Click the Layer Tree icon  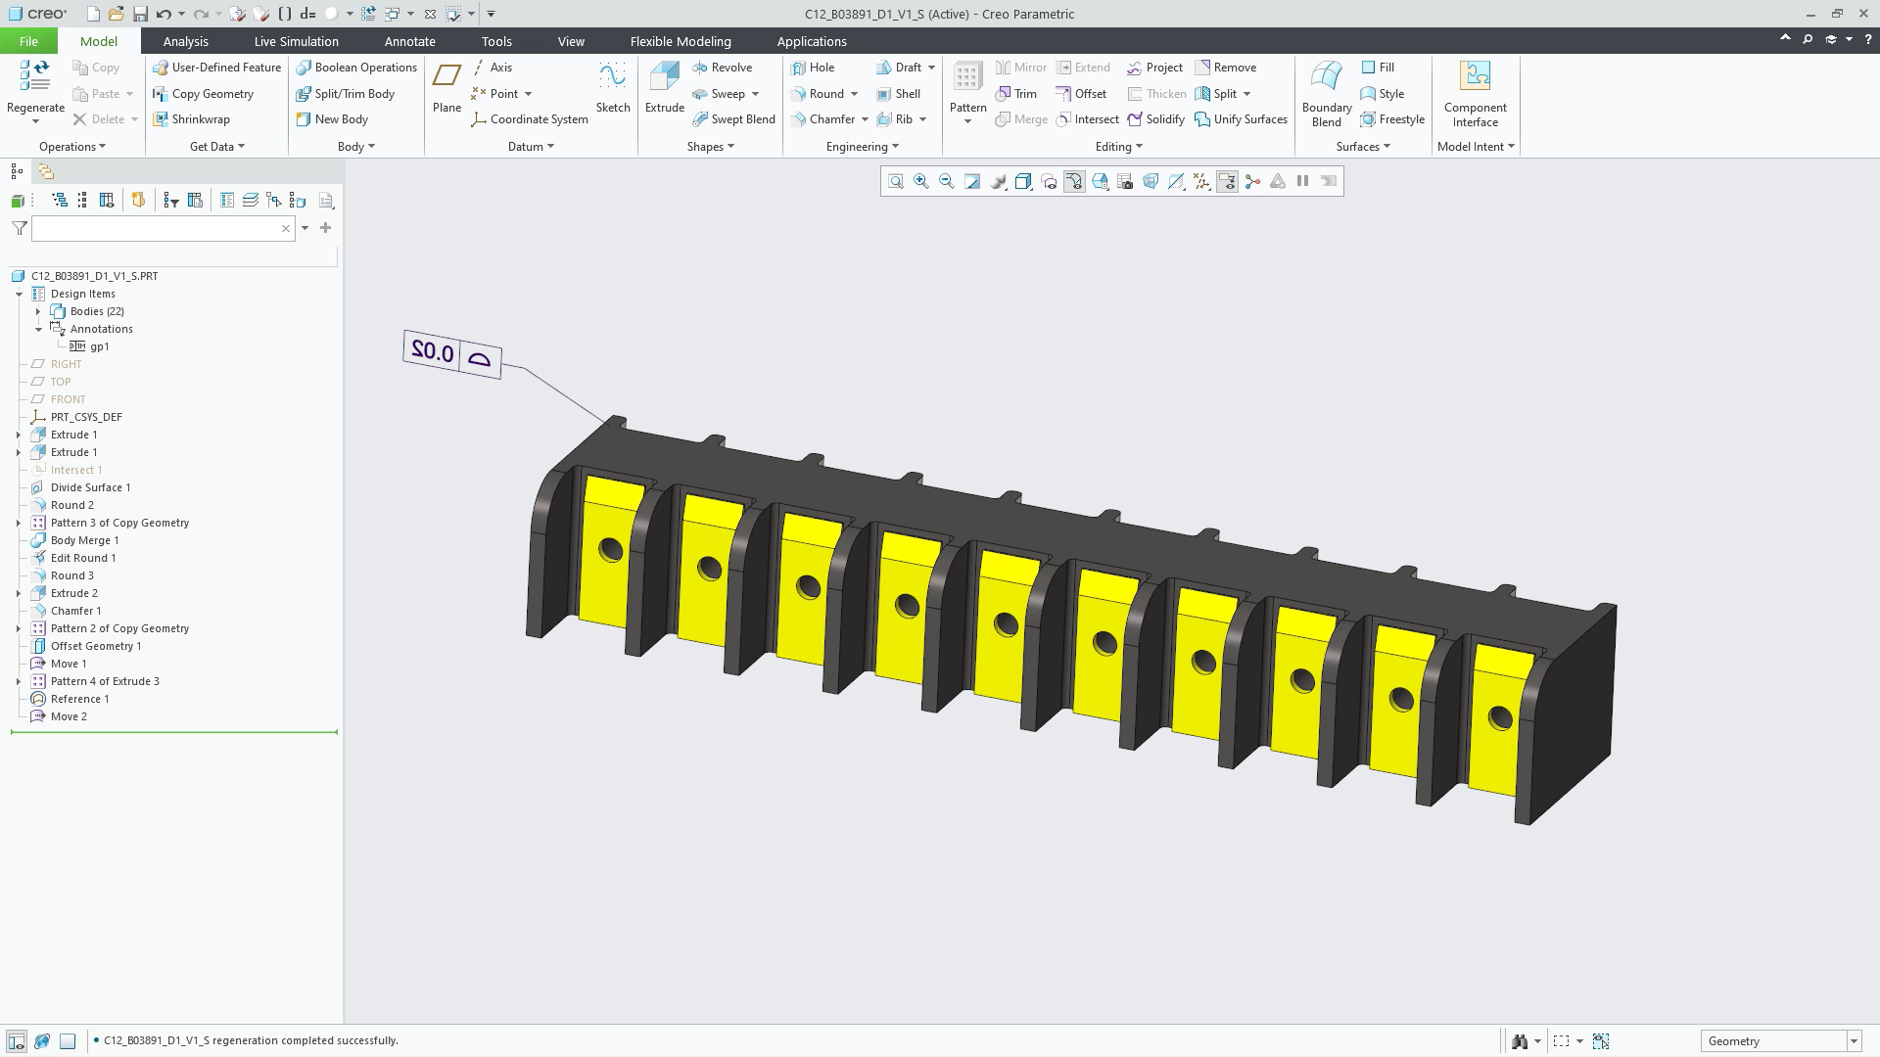(251, 201)
